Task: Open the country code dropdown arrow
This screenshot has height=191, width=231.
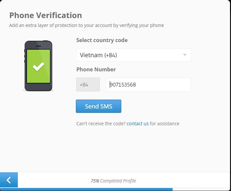Action: click(x=185, y=55)
